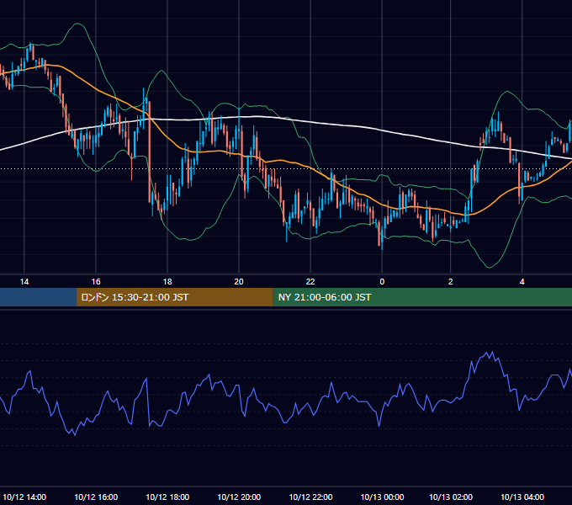Click the 10/13 04:00 date label
The image size is (572, 505).
tap(522, 497)
